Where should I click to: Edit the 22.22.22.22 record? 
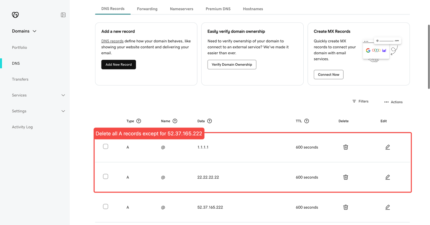(x=387, y=177)
